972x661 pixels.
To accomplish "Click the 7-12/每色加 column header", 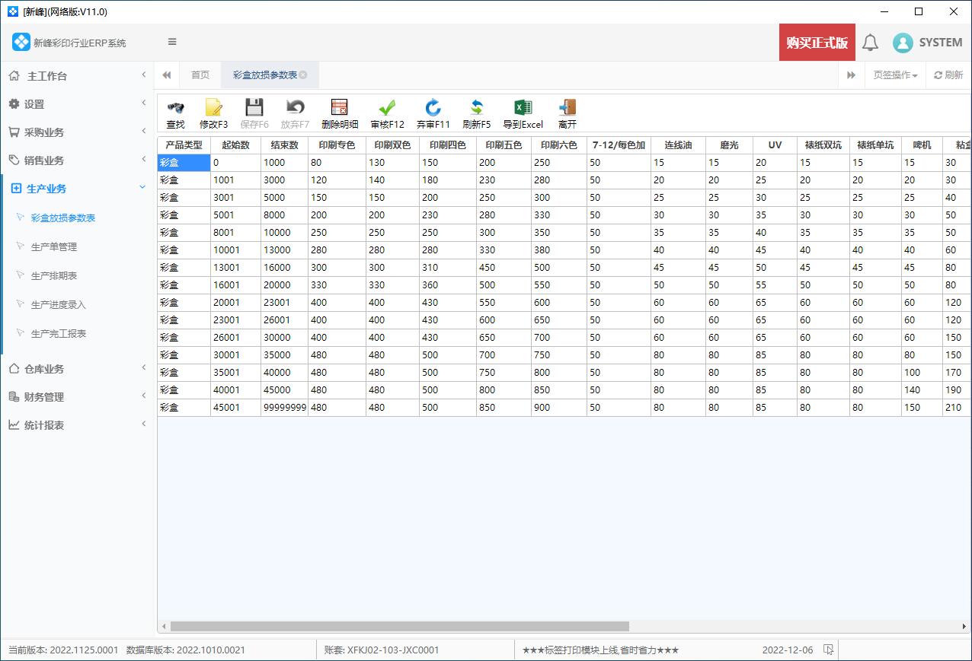I will click(x=619, y=145).
